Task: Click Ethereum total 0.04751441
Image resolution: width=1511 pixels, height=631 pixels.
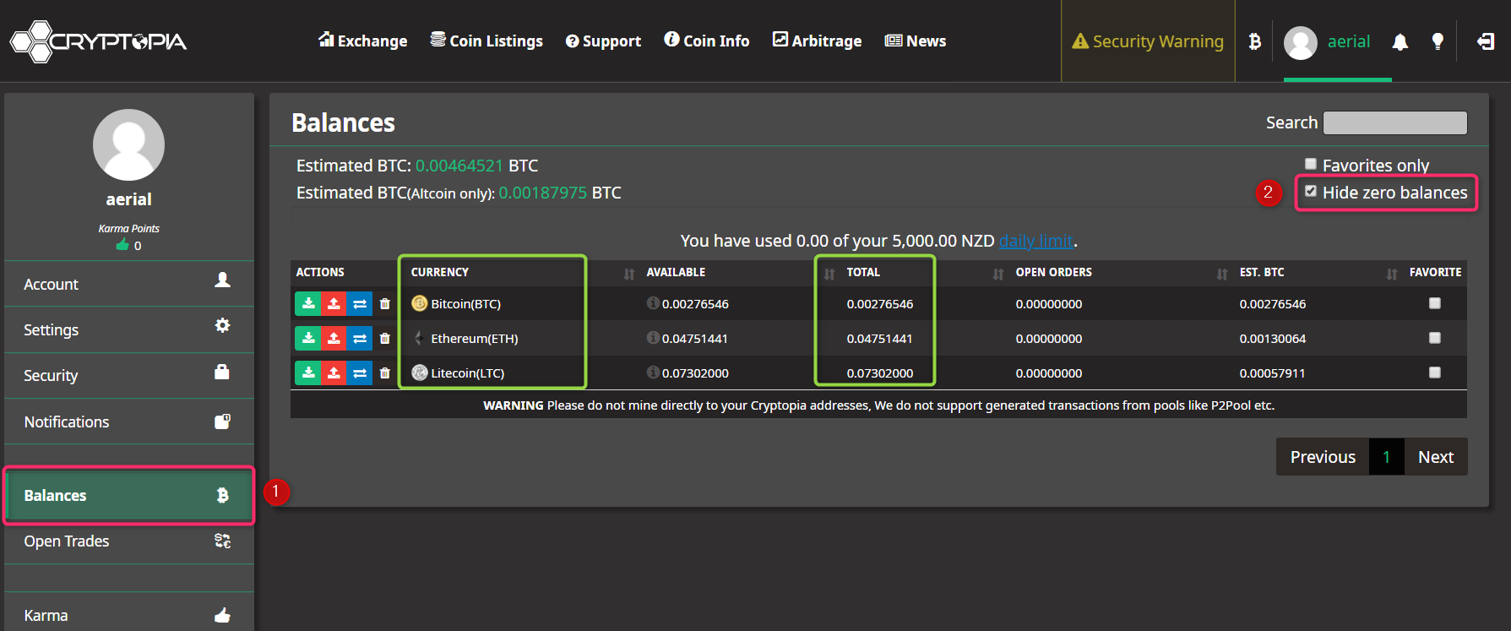Action: [x=879, y=339]
